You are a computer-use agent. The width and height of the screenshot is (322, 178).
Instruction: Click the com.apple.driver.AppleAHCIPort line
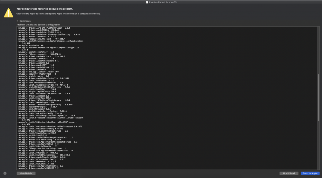[x=41, y=56]
